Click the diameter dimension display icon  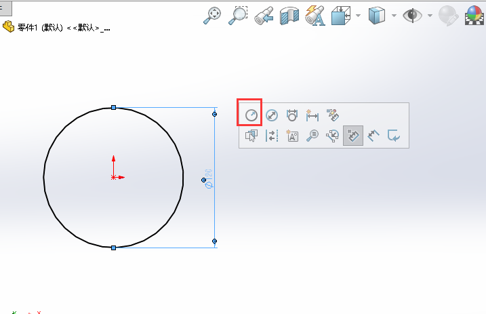point(272,115)
